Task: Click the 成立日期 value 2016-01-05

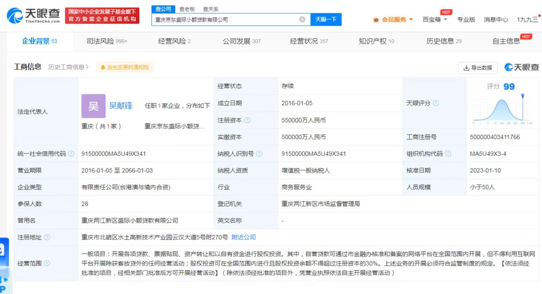Action: [297, 103]
